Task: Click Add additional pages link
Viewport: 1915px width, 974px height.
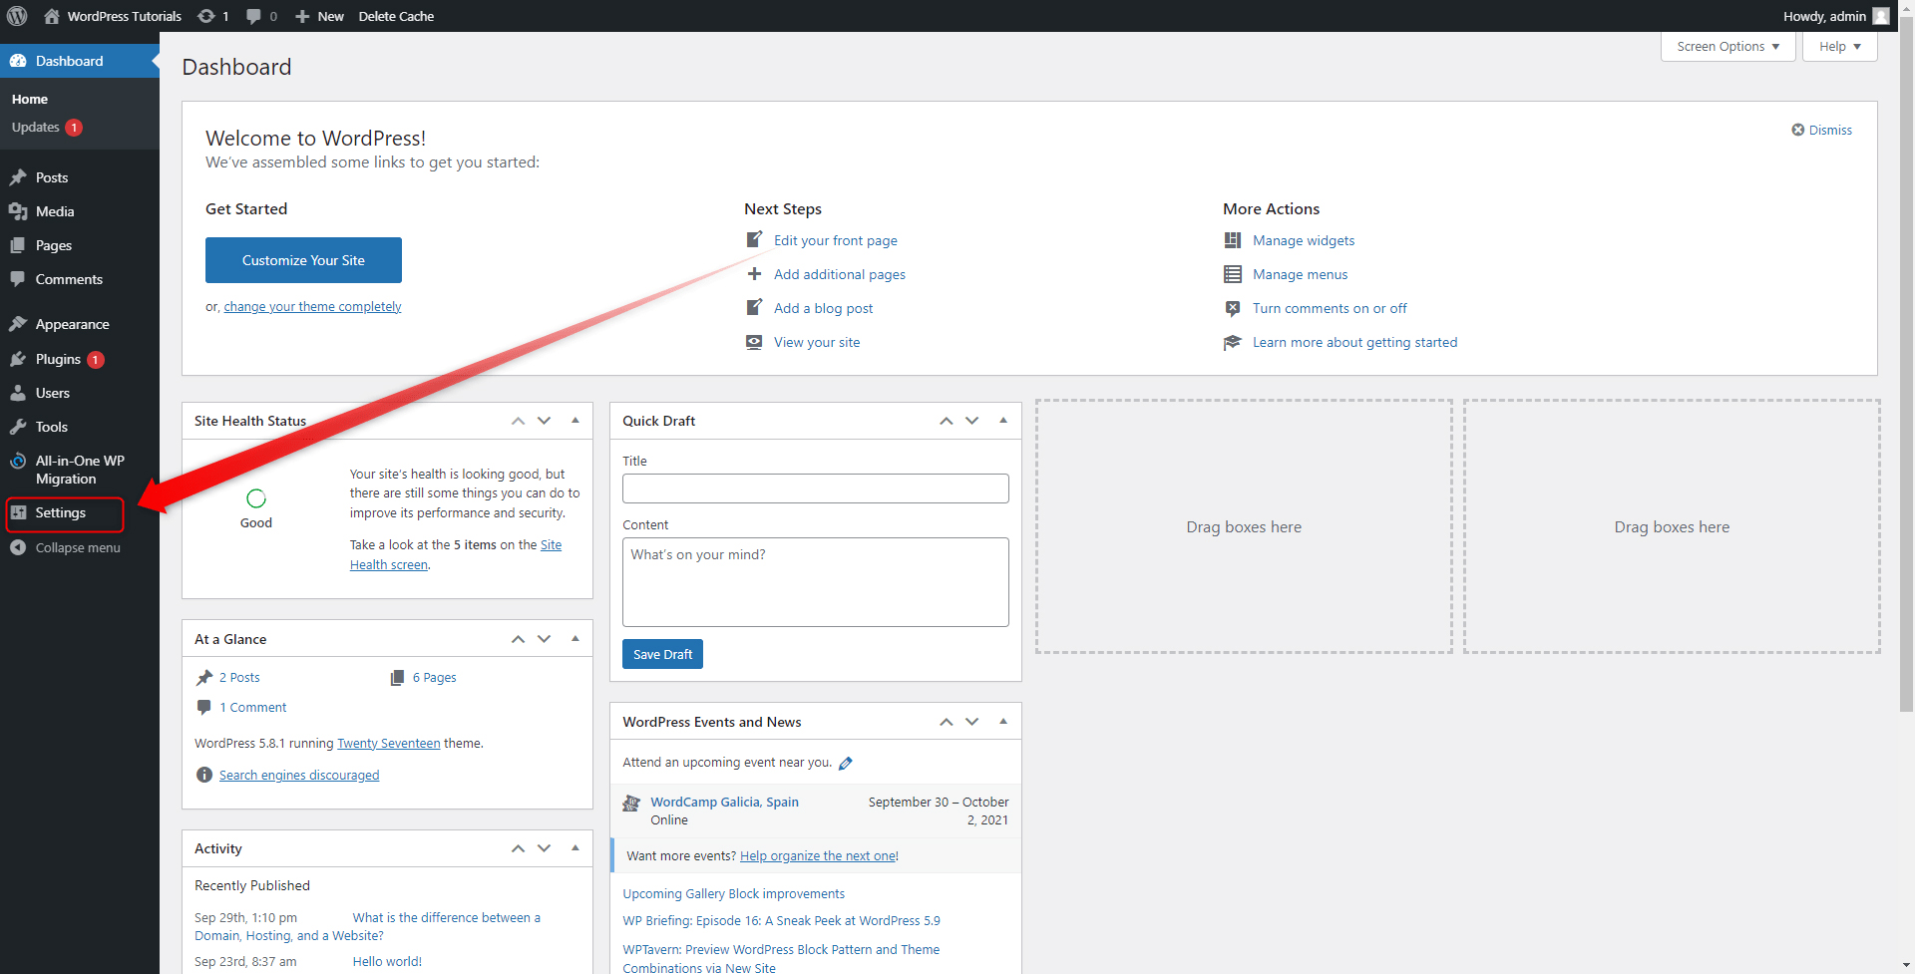Action: click(x=840, y=274)
